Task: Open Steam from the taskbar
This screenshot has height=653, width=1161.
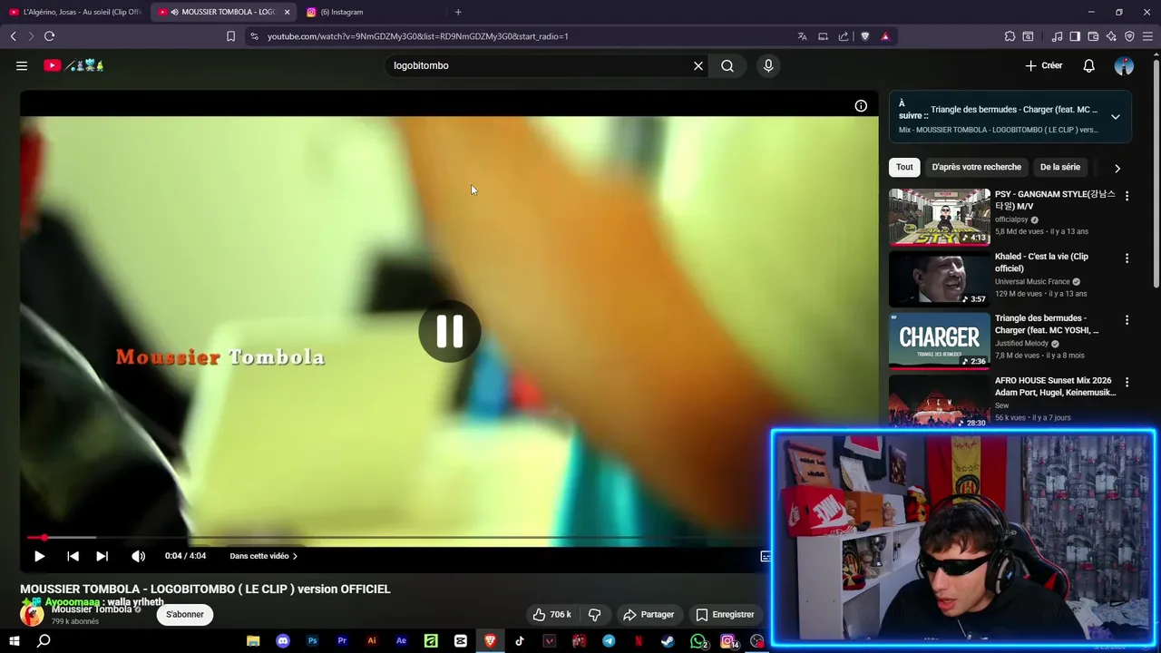Action: pyautogui.click(x=668, y=641)
